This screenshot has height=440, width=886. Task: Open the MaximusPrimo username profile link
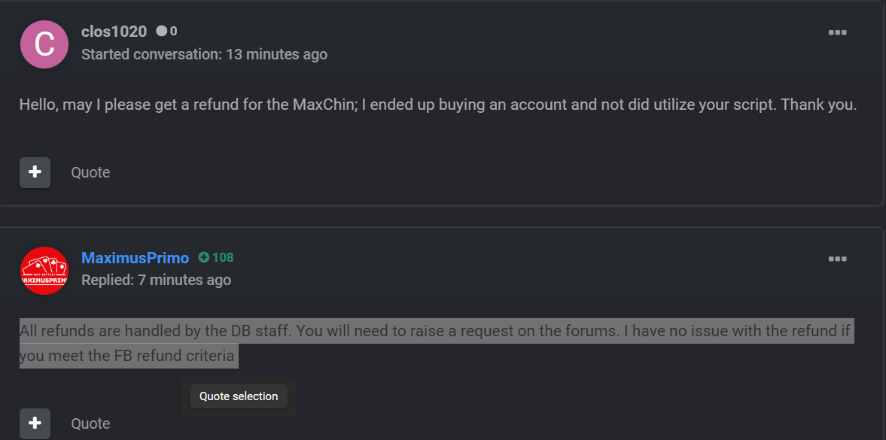click(x=135, y=258)
